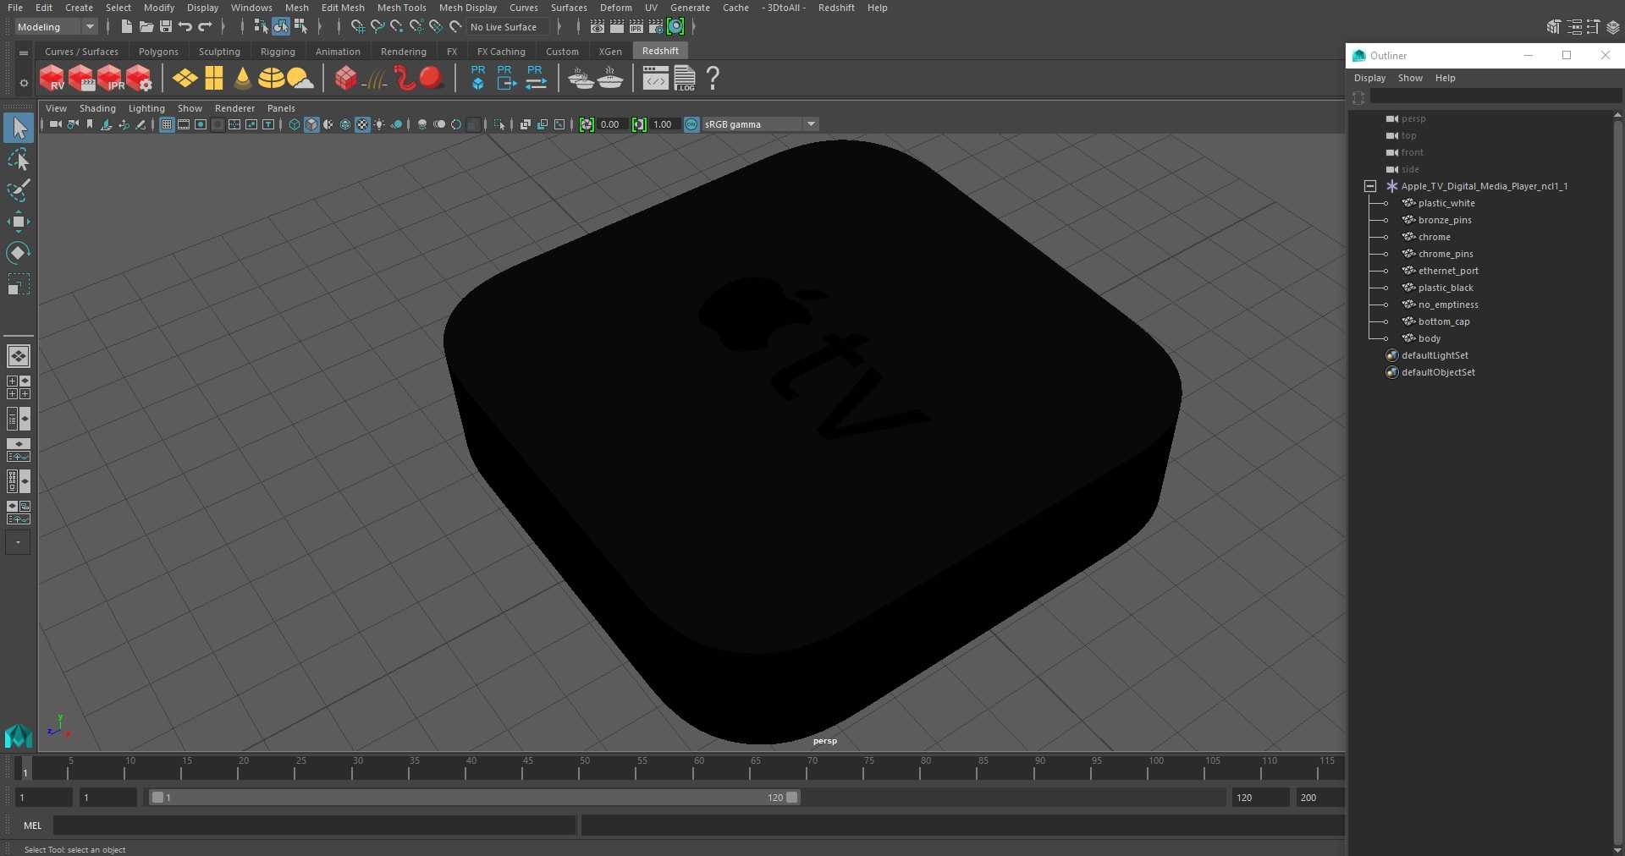Open Redshift render settings shelf icon

139,78
